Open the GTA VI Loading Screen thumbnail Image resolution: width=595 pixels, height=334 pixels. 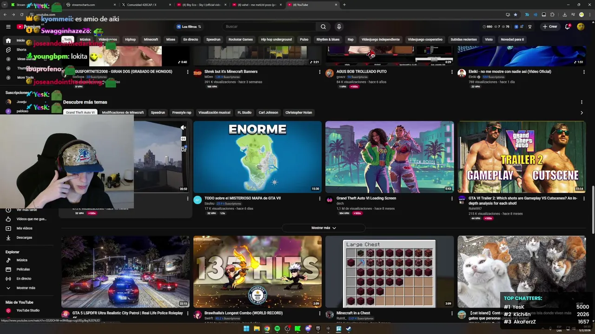pyautogui.click(x=390, y=157)
